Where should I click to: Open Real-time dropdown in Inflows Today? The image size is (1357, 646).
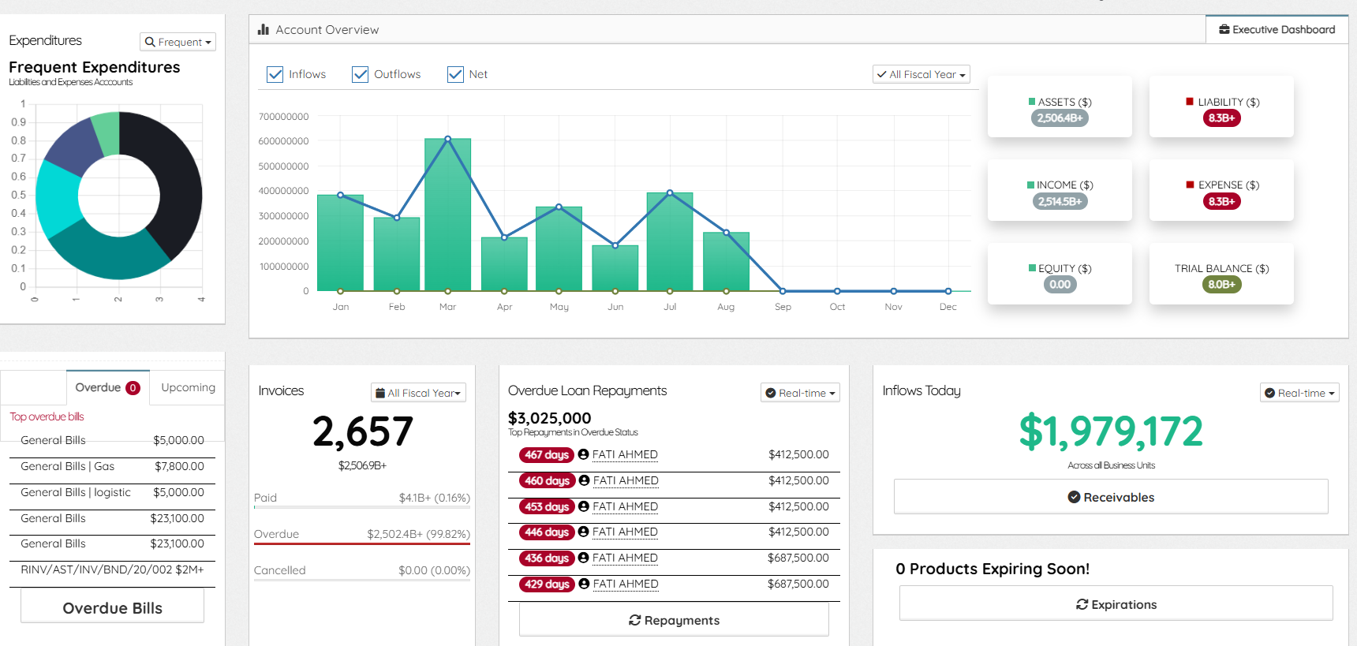point(1299,393)
